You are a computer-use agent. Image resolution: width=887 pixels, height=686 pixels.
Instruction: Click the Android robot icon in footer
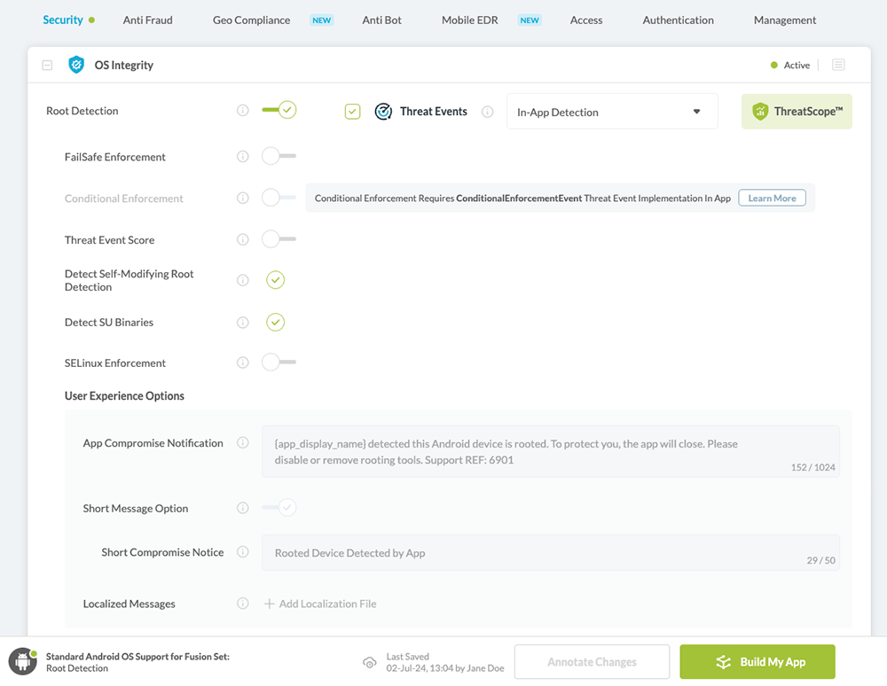pyautogui.click(x=22, y=661)
